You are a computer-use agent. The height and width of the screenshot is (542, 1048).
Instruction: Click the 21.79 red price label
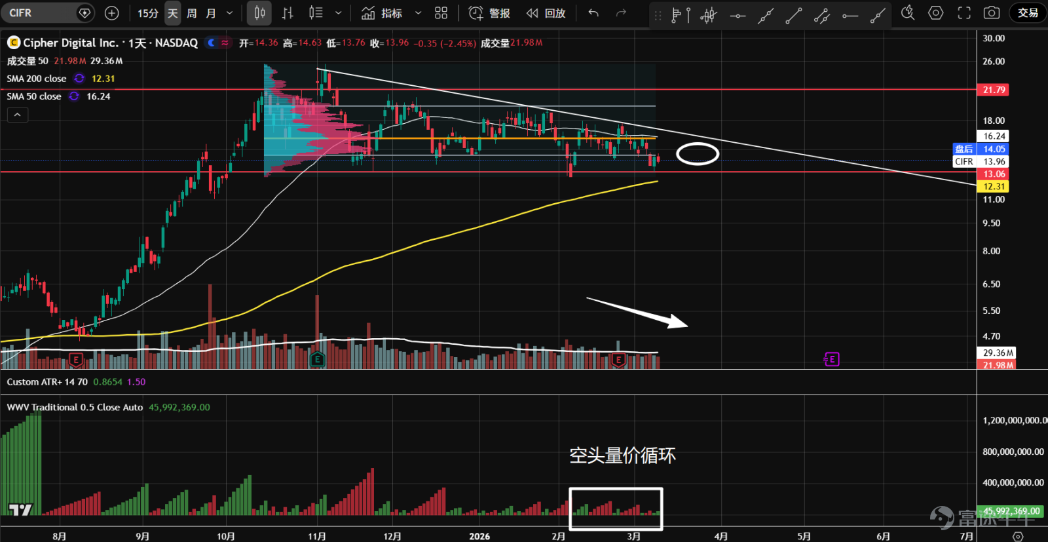coord(994,90)
